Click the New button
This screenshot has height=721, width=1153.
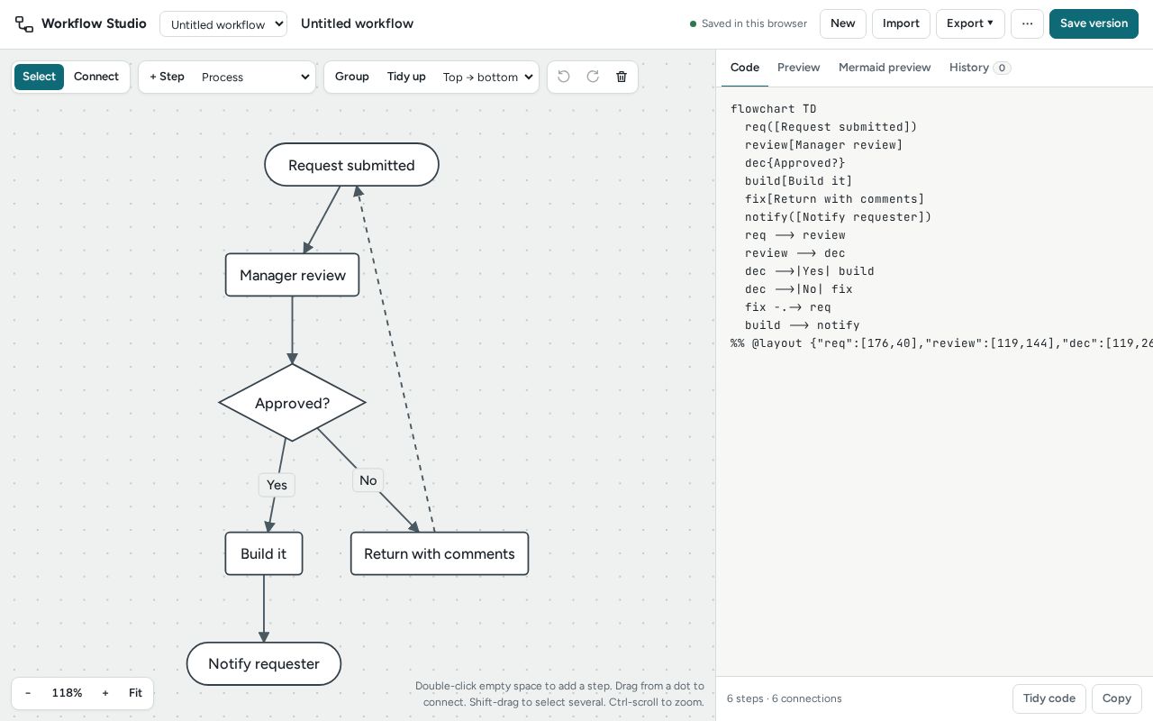(843, 23)
